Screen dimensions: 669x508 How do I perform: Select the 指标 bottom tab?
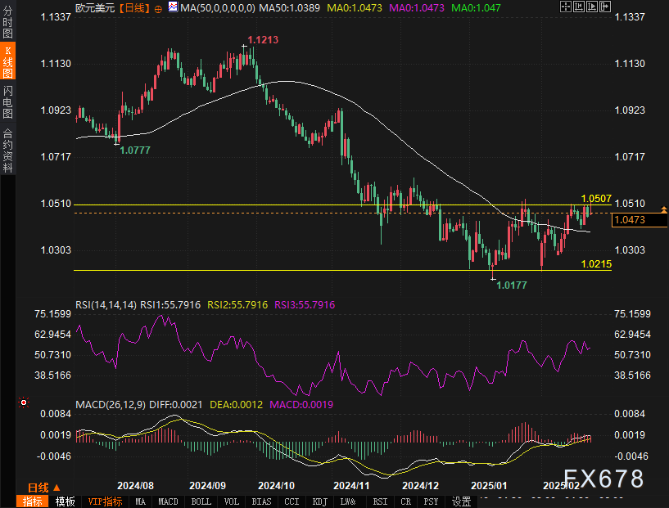point(32,501)
